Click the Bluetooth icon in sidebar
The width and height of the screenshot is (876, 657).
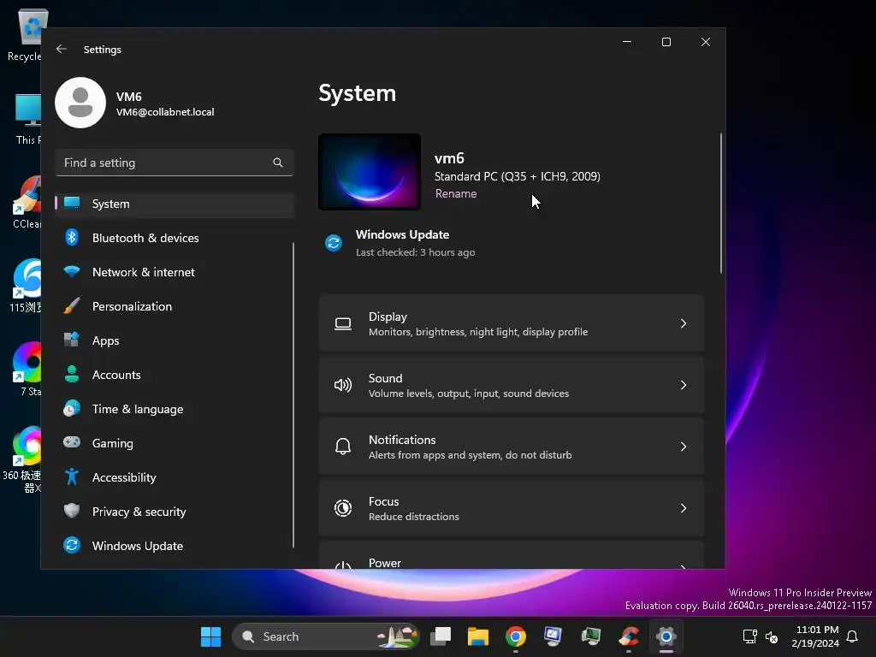72,238
